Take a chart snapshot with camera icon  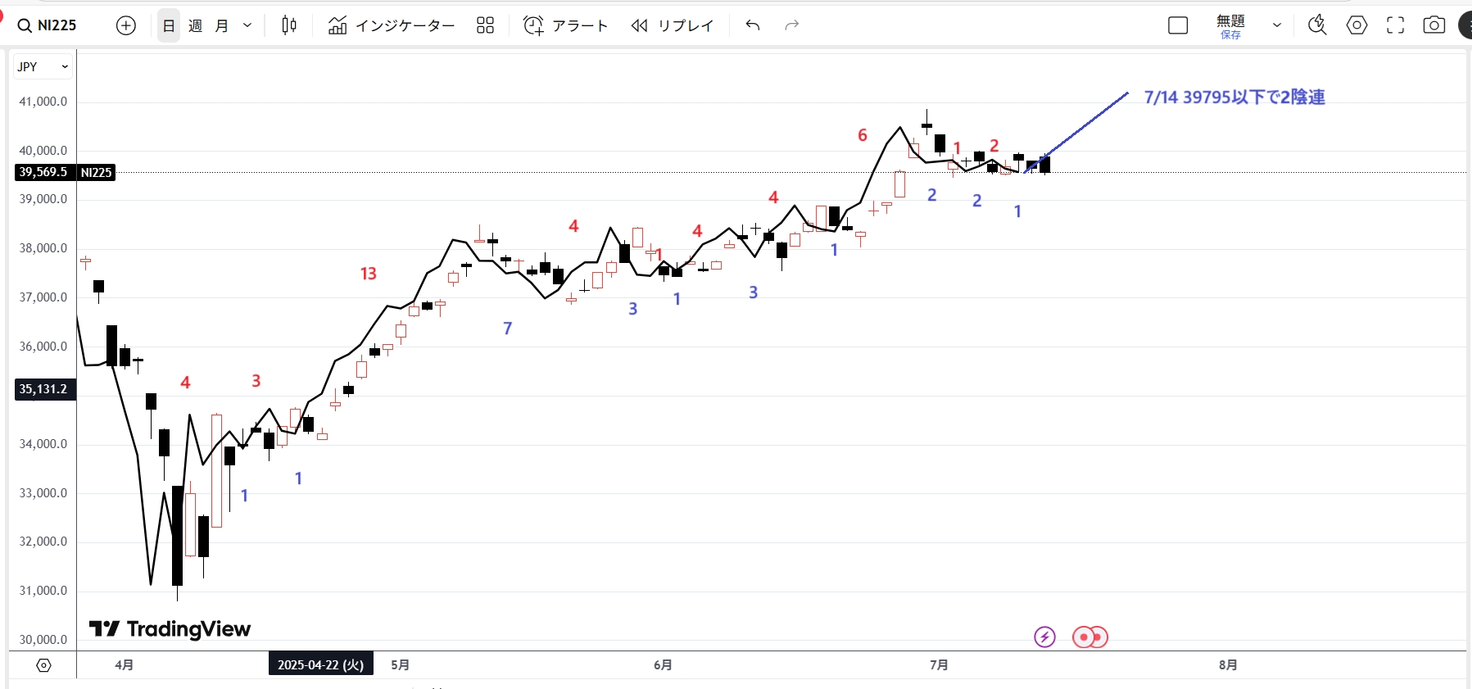pyautogui.click(x=1434, y=25)
